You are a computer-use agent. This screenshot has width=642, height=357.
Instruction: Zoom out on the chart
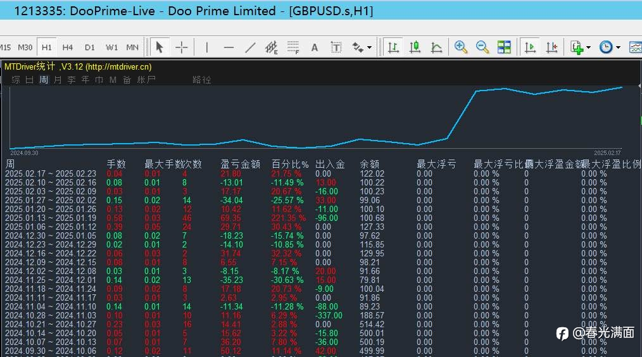(x=482, y=47)
